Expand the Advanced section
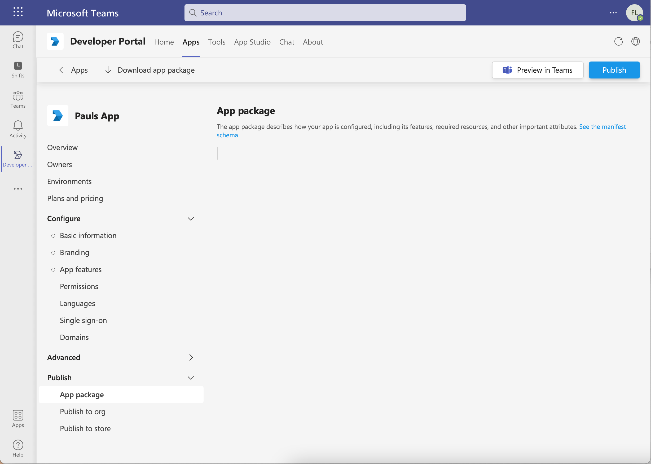651x464 pixels. [191, 357]
